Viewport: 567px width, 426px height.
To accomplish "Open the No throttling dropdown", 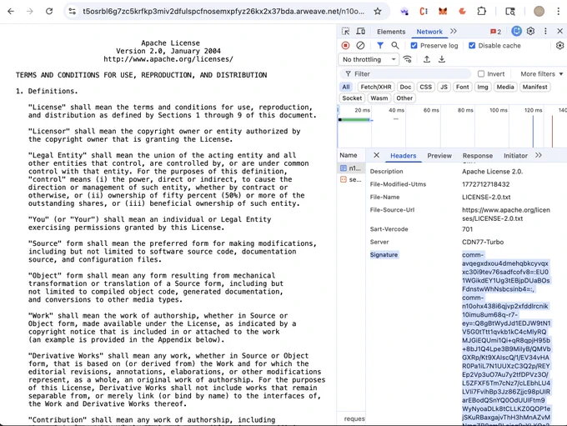I will [x=369, y=59].
